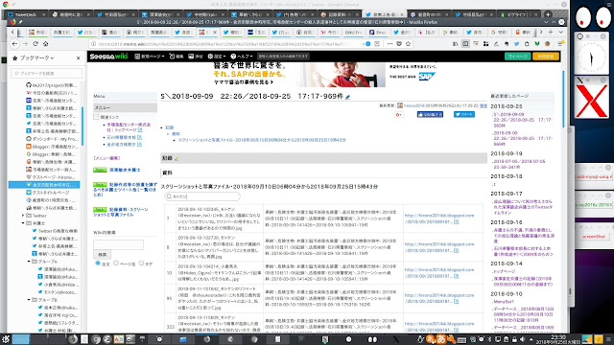Click ブックマークを検索 search field
This screenshot has width=614, height=345.
click(x=47, y=73)
